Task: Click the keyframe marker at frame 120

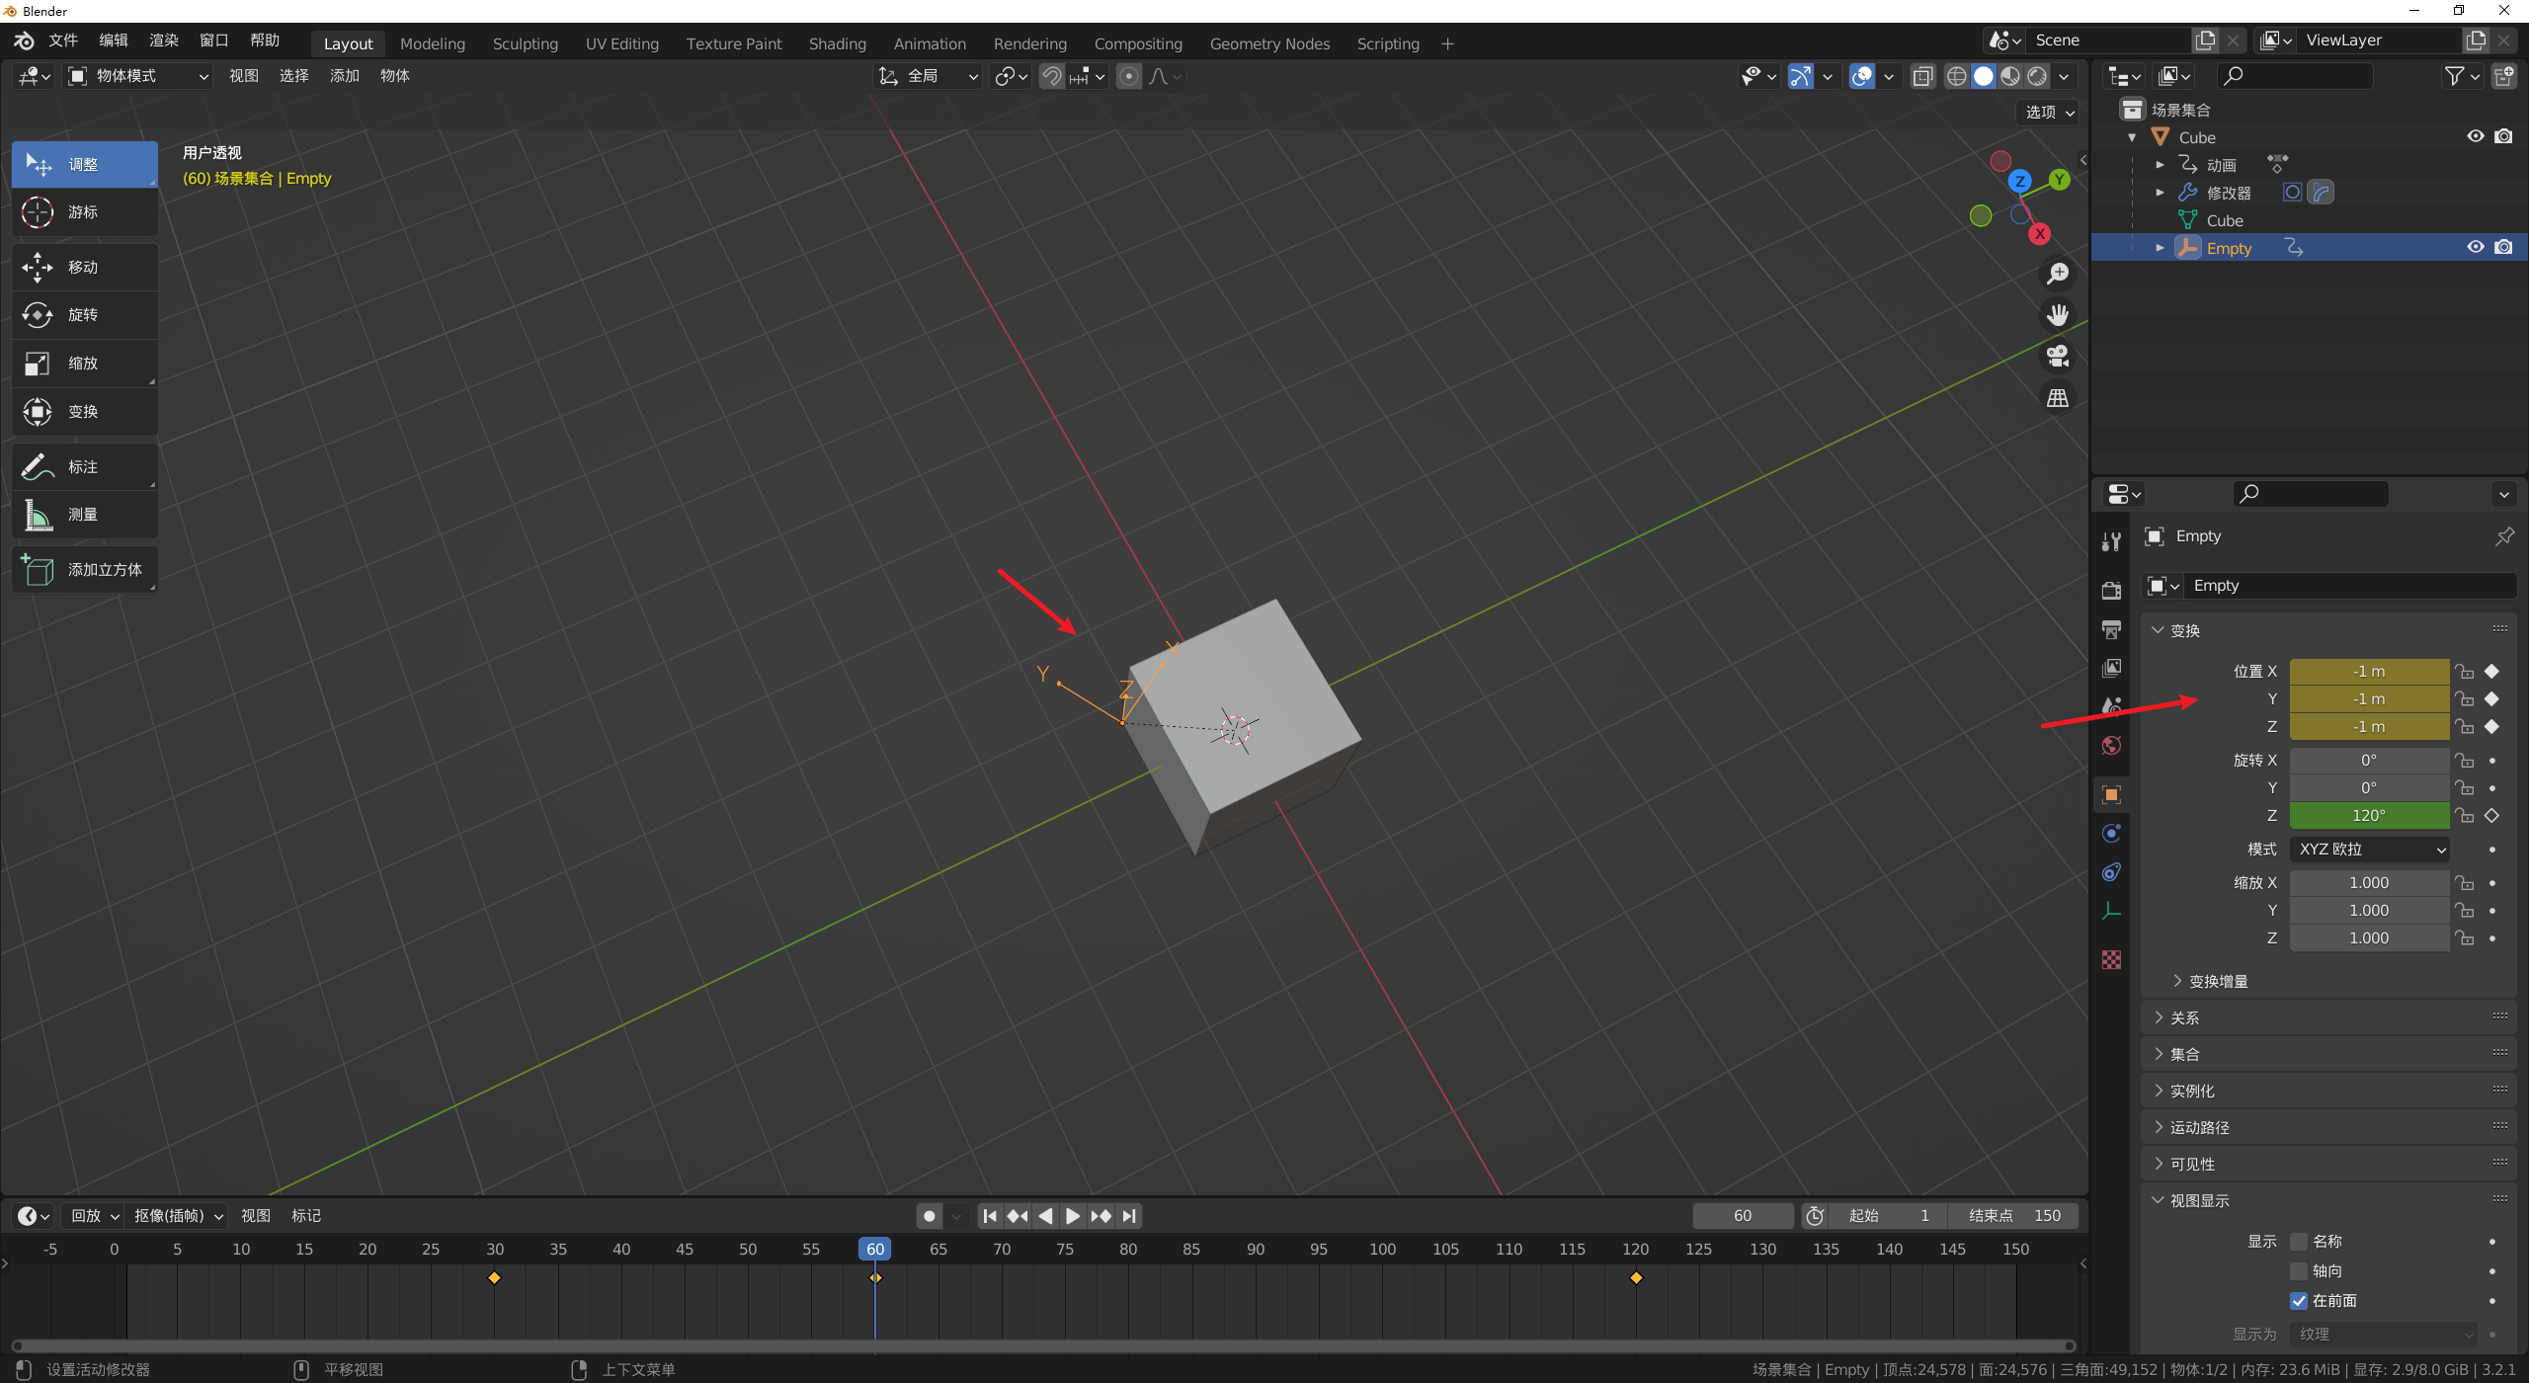Action: point(1636,1278)
